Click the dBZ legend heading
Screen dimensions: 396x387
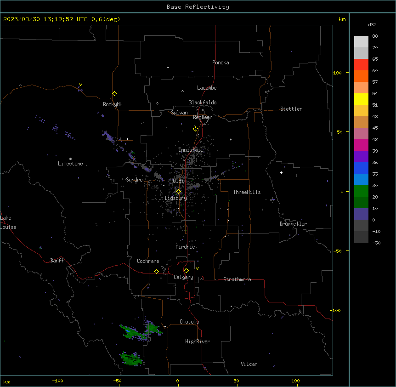(x=372, y=25)
